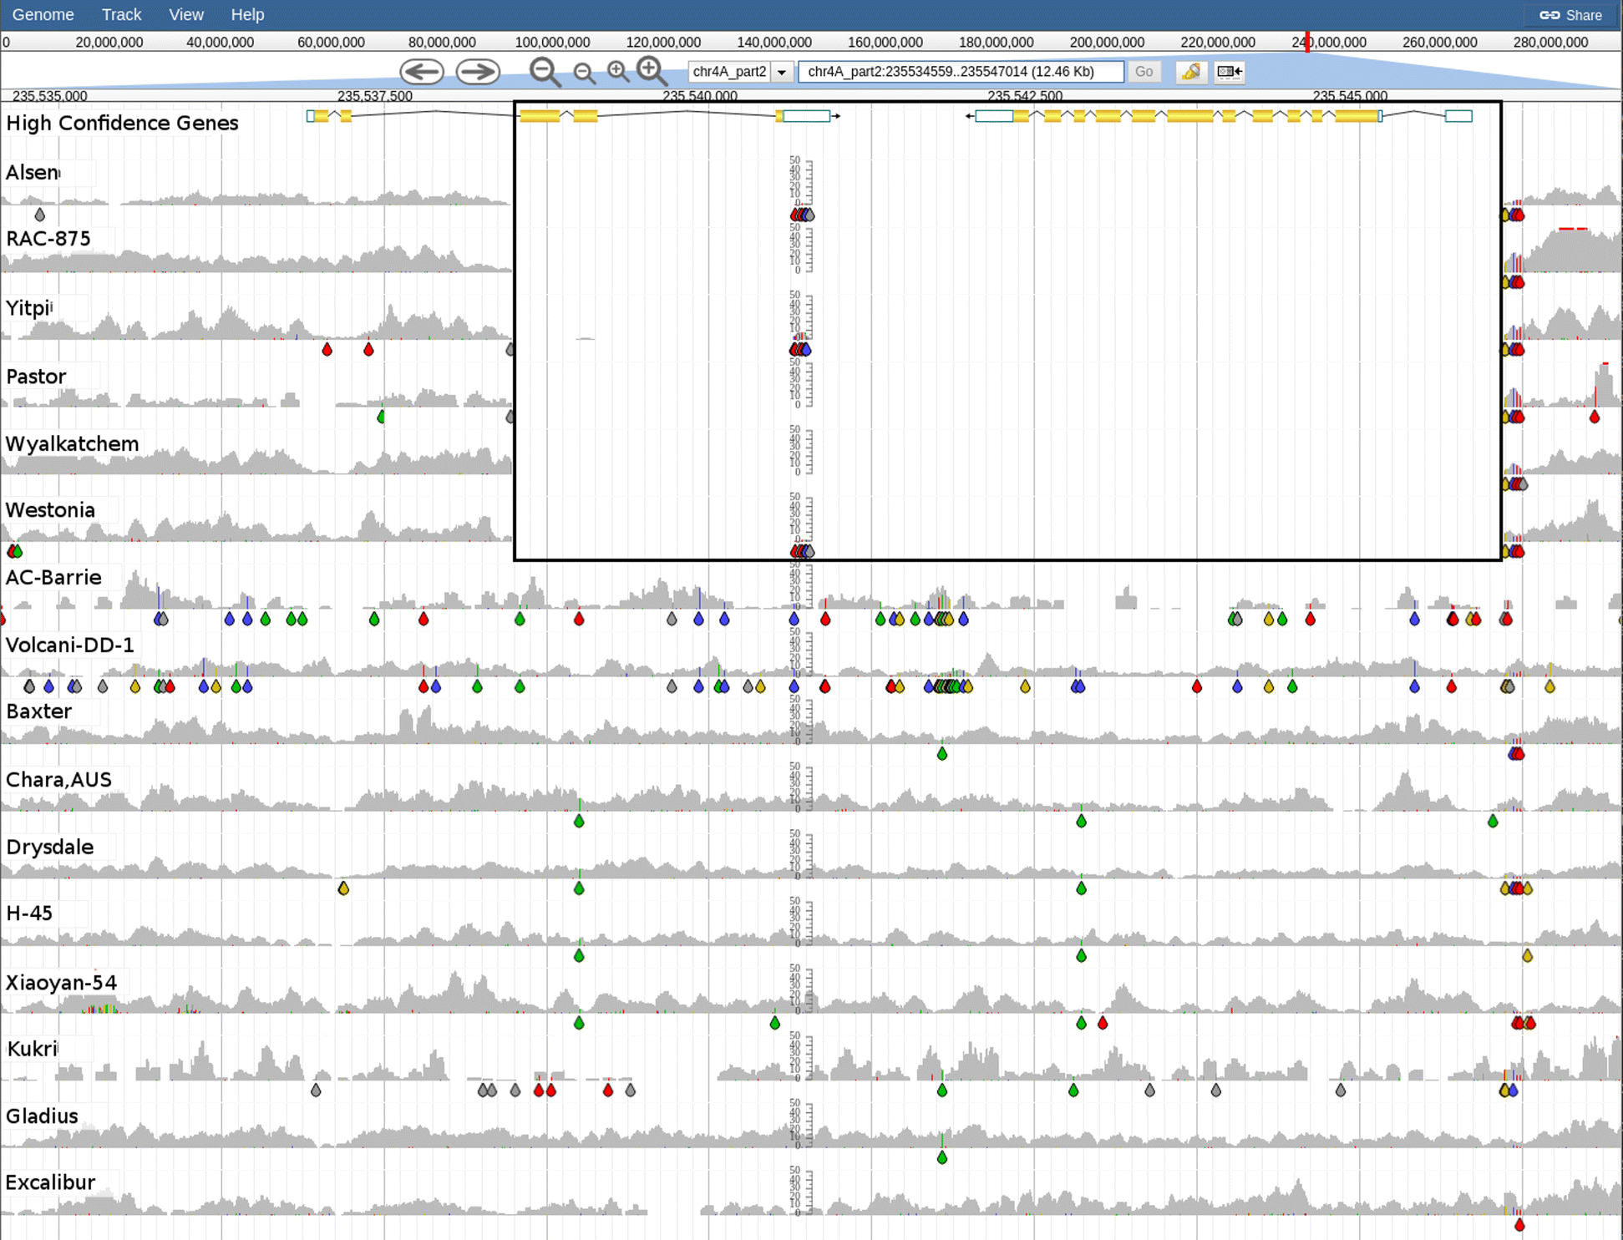Image resolution: width=1623 pixels, height=1240 pixels.
Task: Click the Xiaoyan-54 track label
Action: click(61, 983)
